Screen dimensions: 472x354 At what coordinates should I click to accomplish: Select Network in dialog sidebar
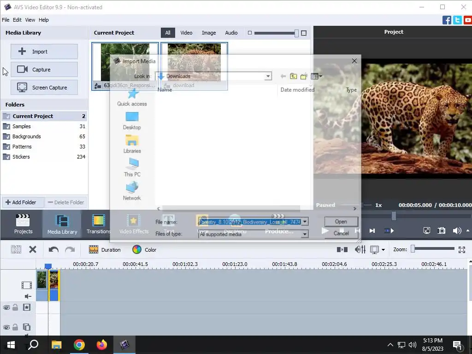(132, 191)
